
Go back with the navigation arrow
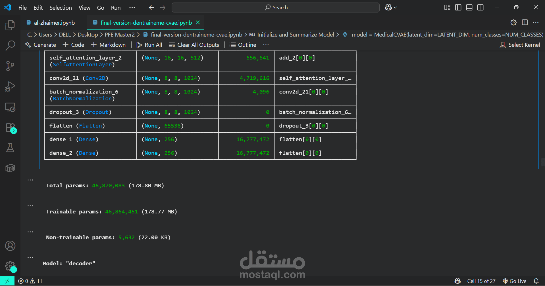click(151, 8)
